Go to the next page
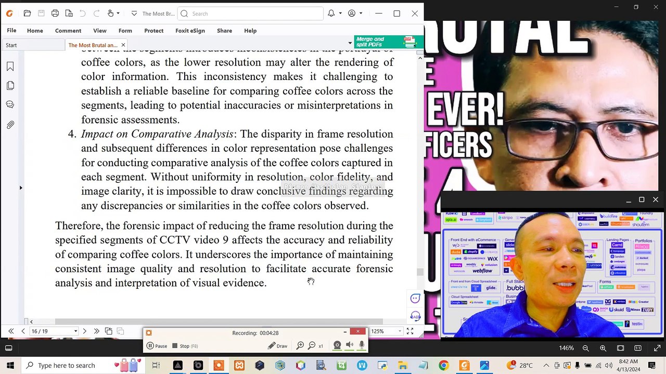Screen dimensions: 666x374 pos(84,331)
